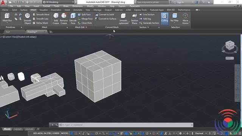Click the Close Hole tool
The width and height of the screenshot is (242, 136).
coord(85,23)
